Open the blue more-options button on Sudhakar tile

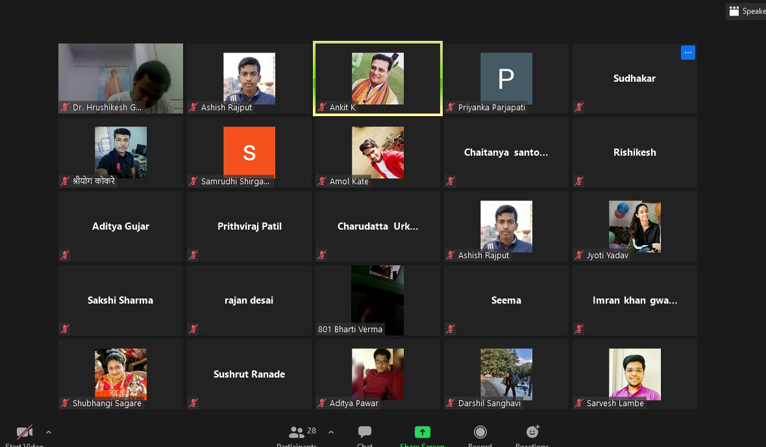(688, 52)
